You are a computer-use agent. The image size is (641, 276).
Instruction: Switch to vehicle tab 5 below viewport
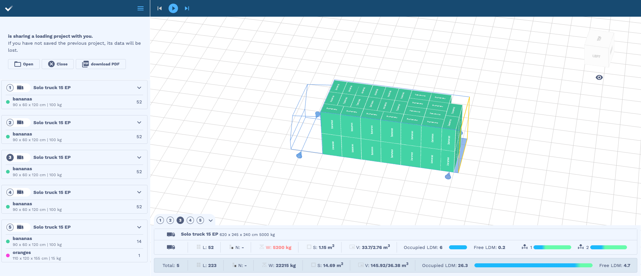coord(200,220)
